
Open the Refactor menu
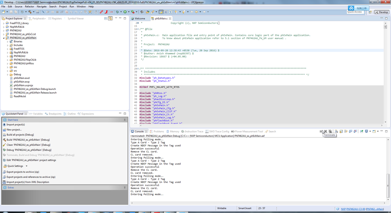tap(29, 7)
